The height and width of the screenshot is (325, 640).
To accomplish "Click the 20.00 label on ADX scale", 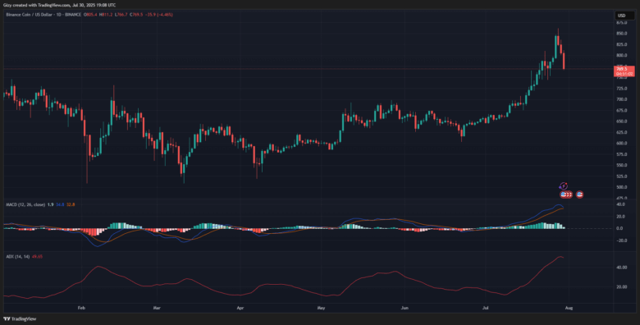I will click(622, 286).
